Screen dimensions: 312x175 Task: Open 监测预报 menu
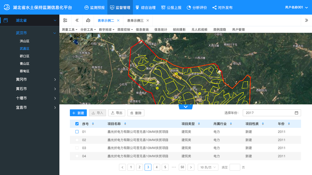point(94,7)
